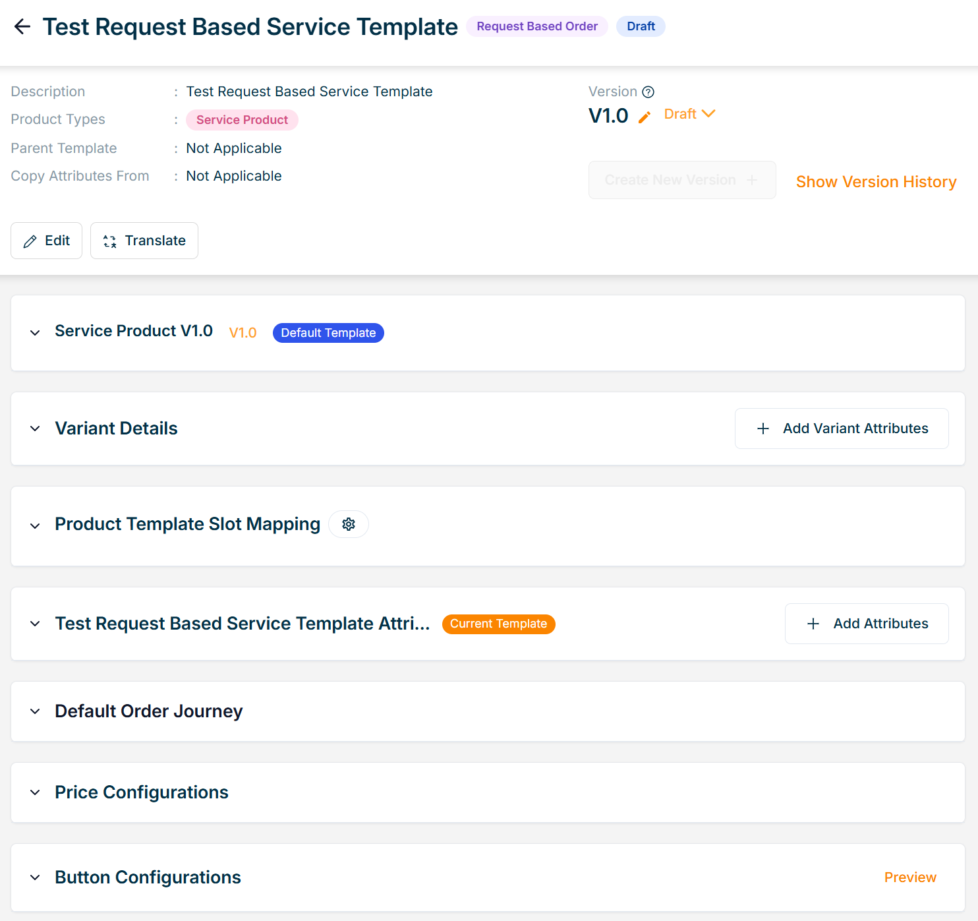Expand the Service Product V1.0 section
The height and width of the screenshot is (921, 978).
[35, 333]
